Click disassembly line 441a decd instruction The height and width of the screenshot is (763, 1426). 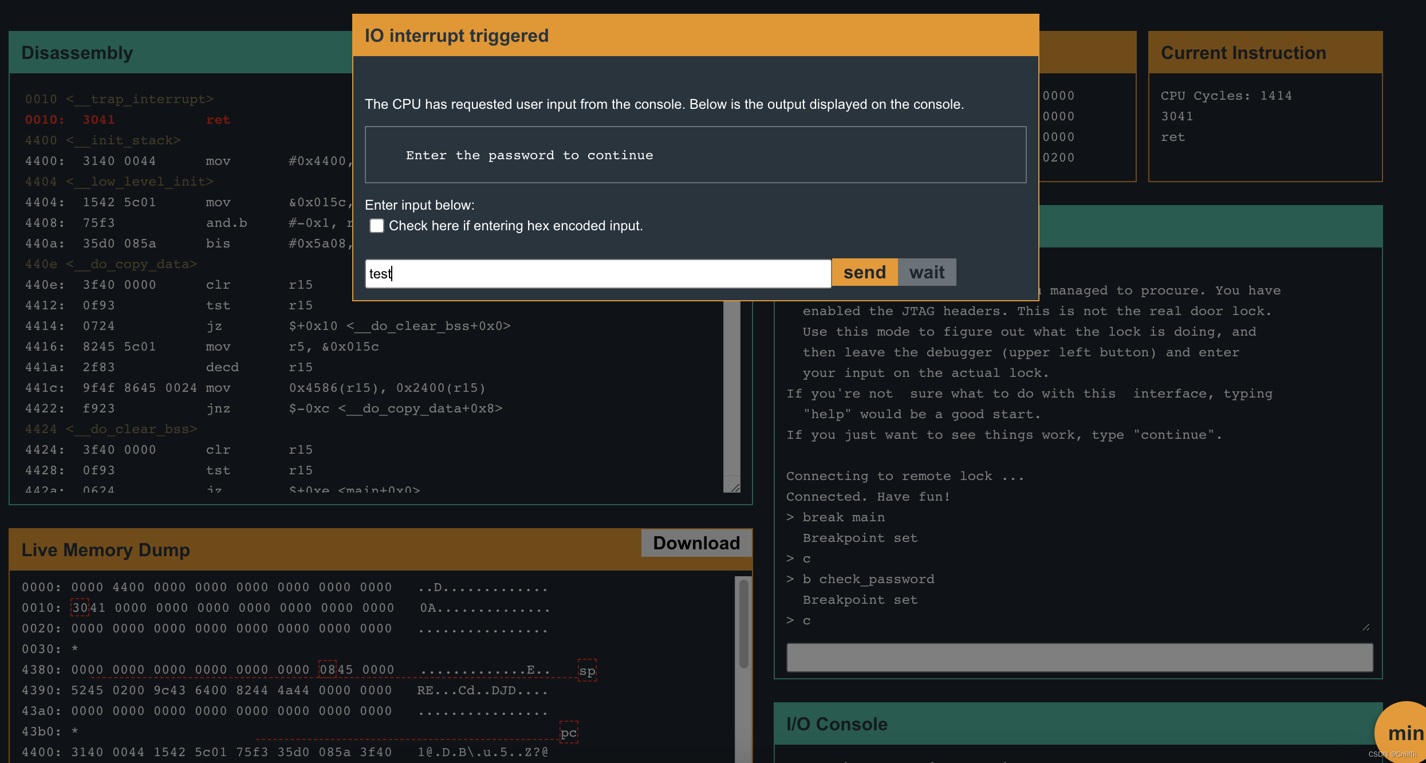169,367
